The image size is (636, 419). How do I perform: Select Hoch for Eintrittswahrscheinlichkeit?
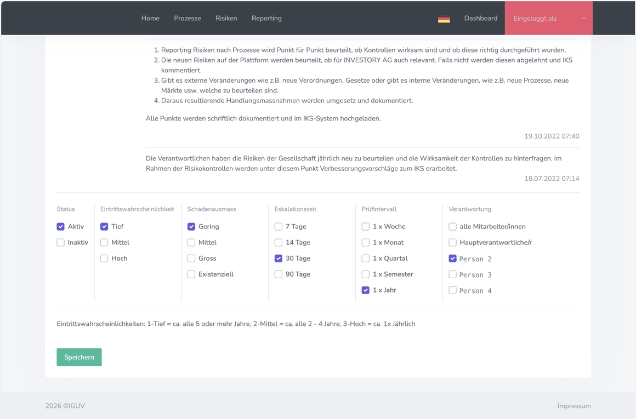click(x=104, y=258)
